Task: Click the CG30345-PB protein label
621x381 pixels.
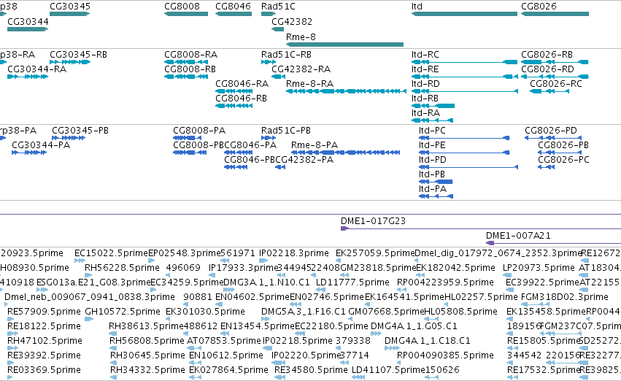Action: pos(80,131)
